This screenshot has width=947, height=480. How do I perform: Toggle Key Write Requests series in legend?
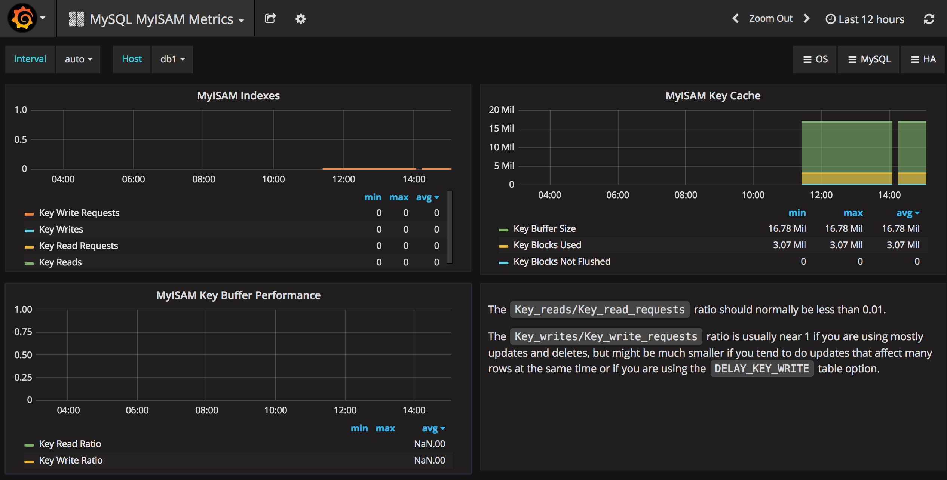click(79, 213)
